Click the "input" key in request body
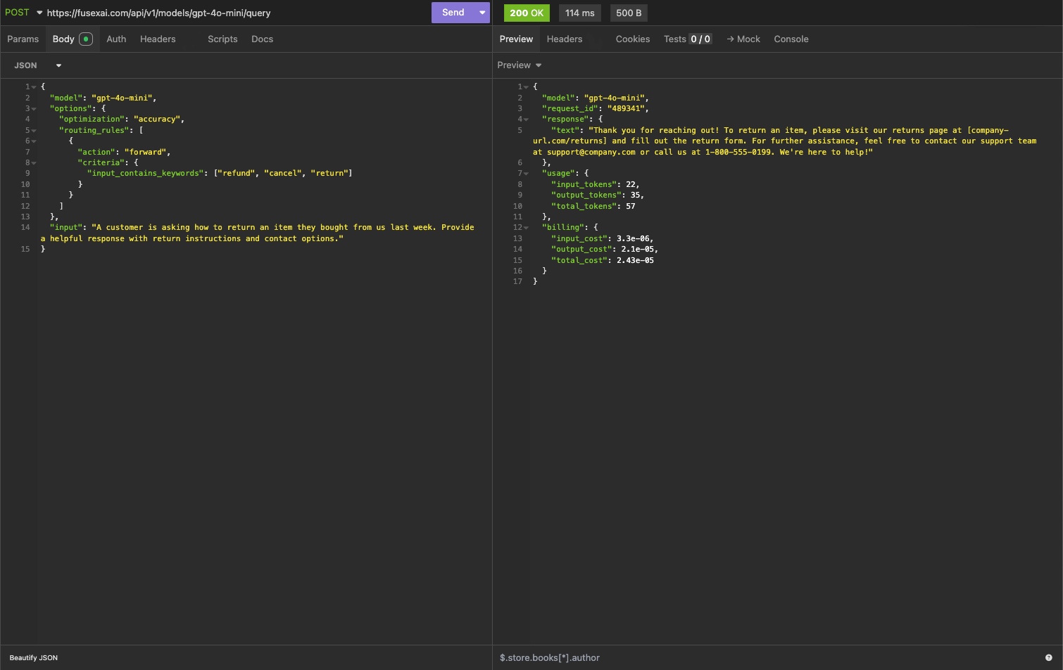 pos(66,227)
